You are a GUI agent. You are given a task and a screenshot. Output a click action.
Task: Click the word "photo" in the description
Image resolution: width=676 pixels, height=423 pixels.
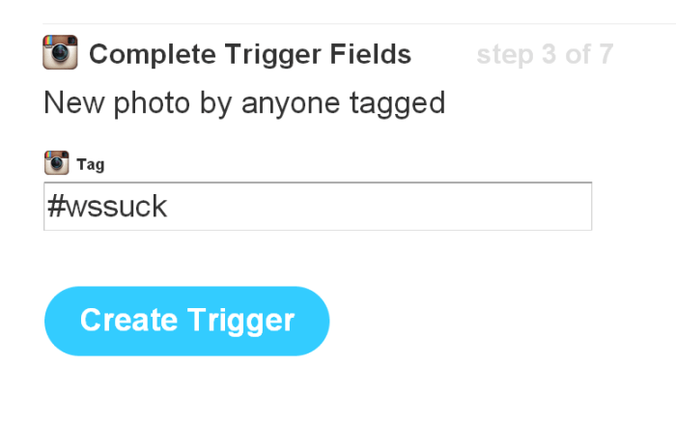coord(152,102)
